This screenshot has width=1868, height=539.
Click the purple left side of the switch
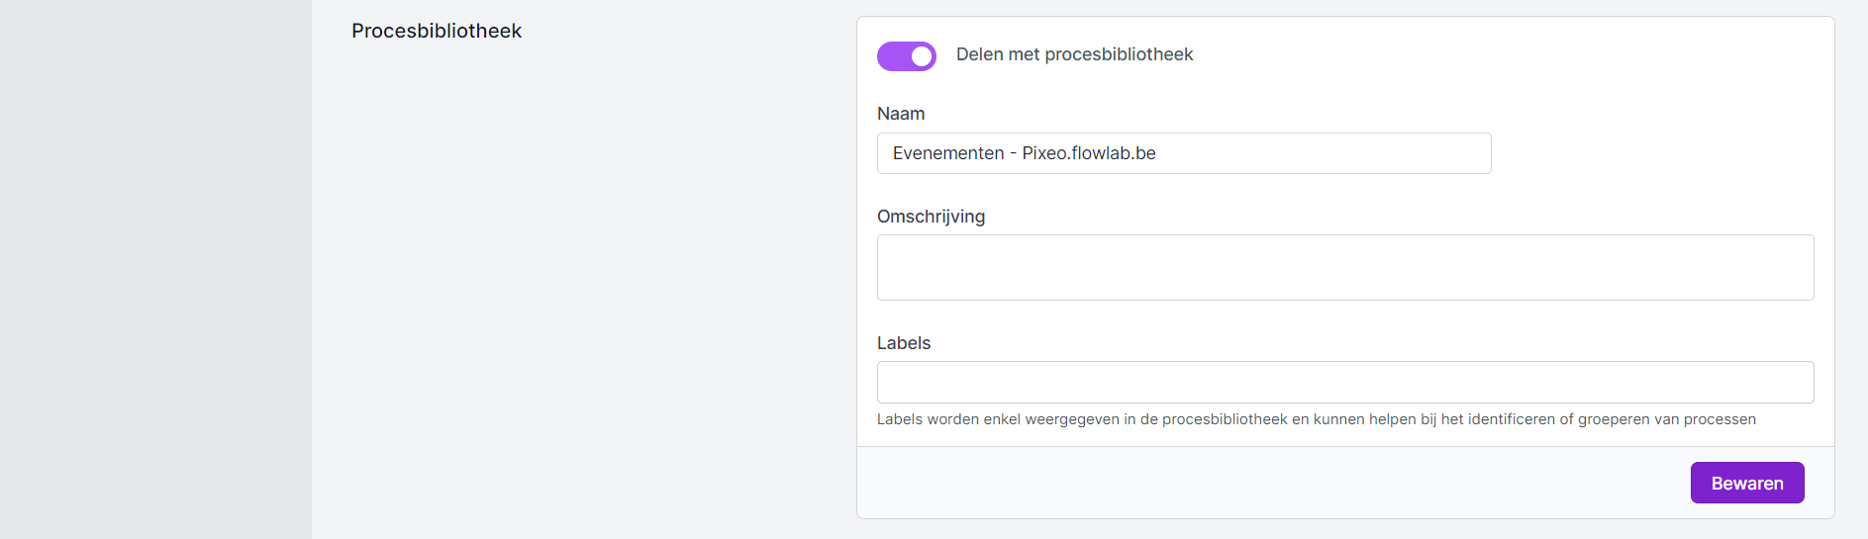(x=891, y=56)
